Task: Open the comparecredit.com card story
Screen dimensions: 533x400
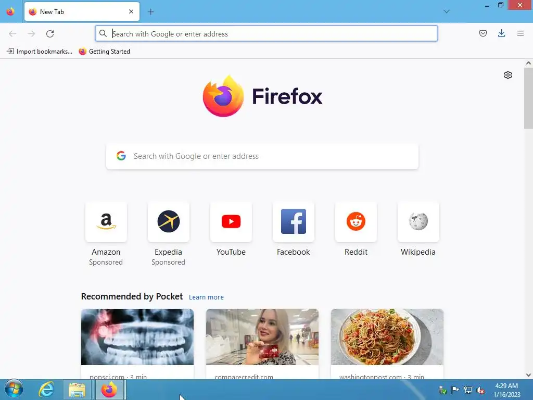Action: 262,344
